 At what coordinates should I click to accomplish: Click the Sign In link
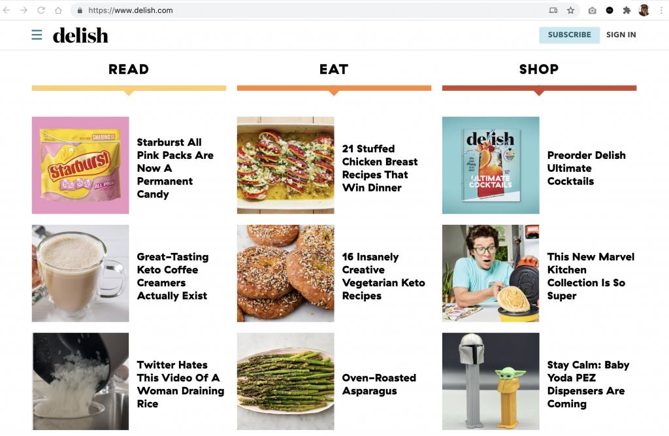pos(621,35)
